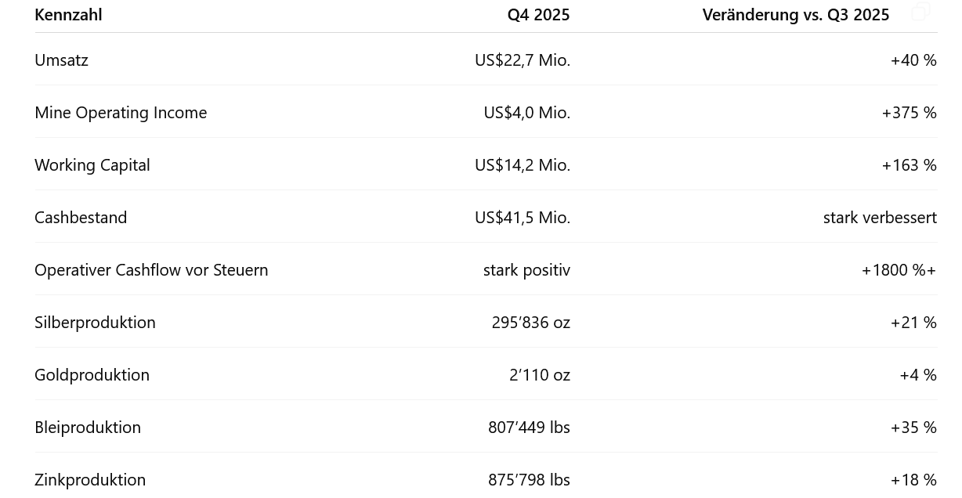Click the Umsatz row label
Image resolution: width=962 pixels, height=498 pixels.
[61, 60]
